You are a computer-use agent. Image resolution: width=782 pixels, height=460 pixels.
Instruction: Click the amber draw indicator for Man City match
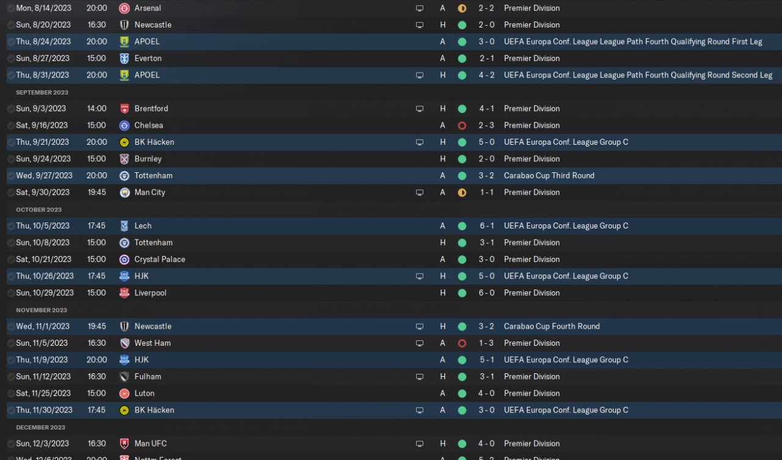point(462,192)
